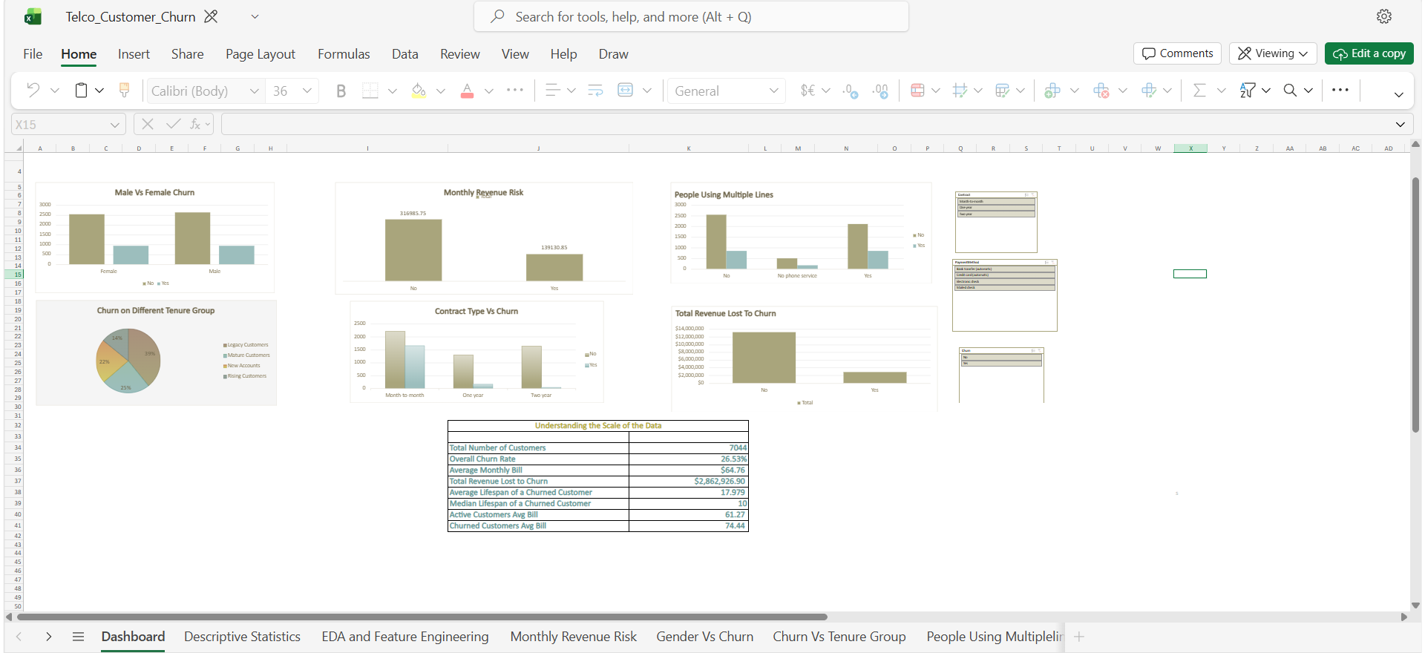
Task: Toggle bold formatting
Action: click(x=341, y=91)
